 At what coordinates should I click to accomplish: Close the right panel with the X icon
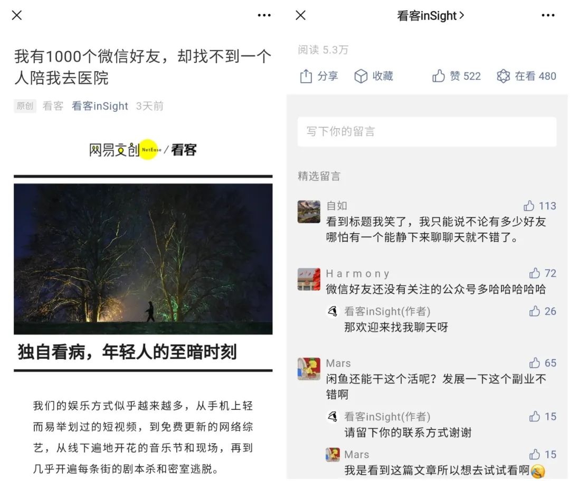click(301, 15)
